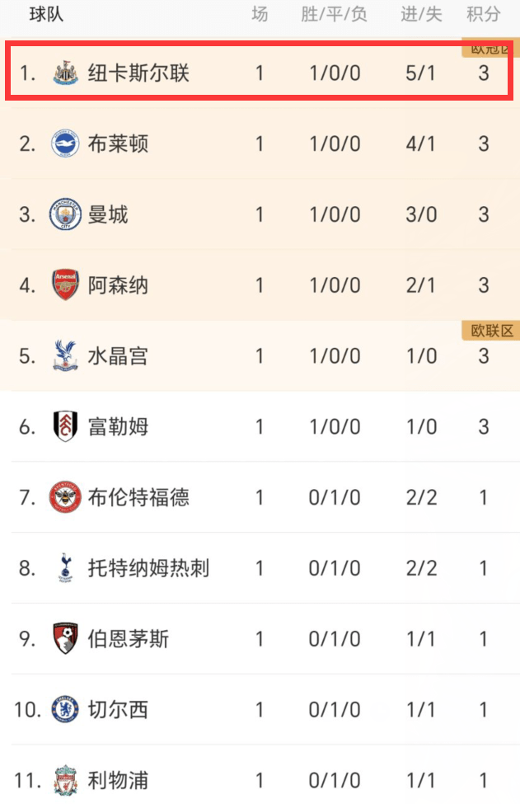
Task: Select the 布伦特福德 team name
Action: [x=138, y=497]
